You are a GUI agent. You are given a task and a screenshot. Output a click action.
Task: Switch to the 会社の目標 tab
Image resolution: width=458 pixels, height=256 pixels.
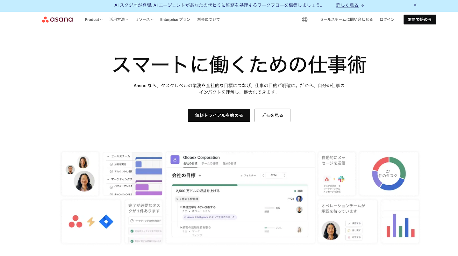point(190,164)
